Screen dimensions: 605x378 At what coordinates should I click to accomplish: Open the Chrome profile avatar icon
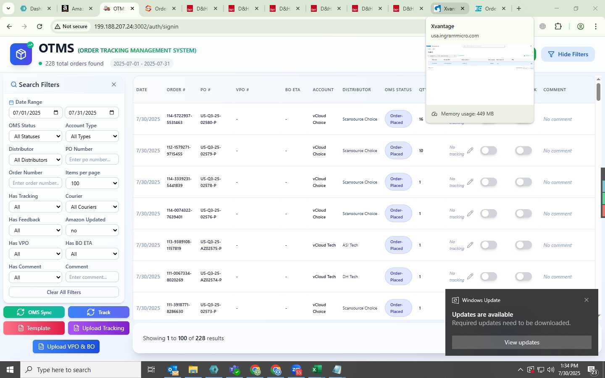581,26
